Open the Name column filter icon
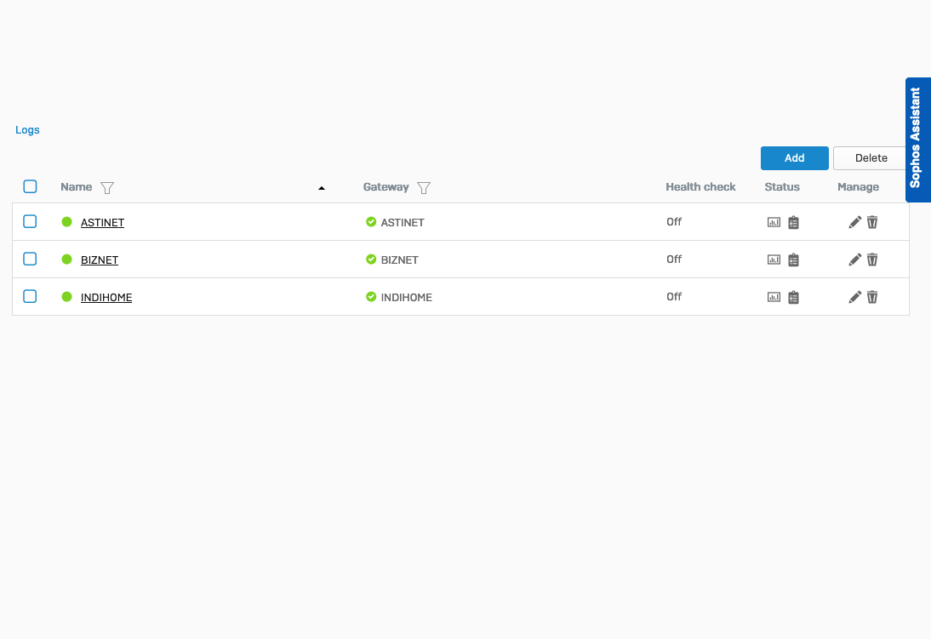The width and height of the screenshot is (931, 639). 107,188
